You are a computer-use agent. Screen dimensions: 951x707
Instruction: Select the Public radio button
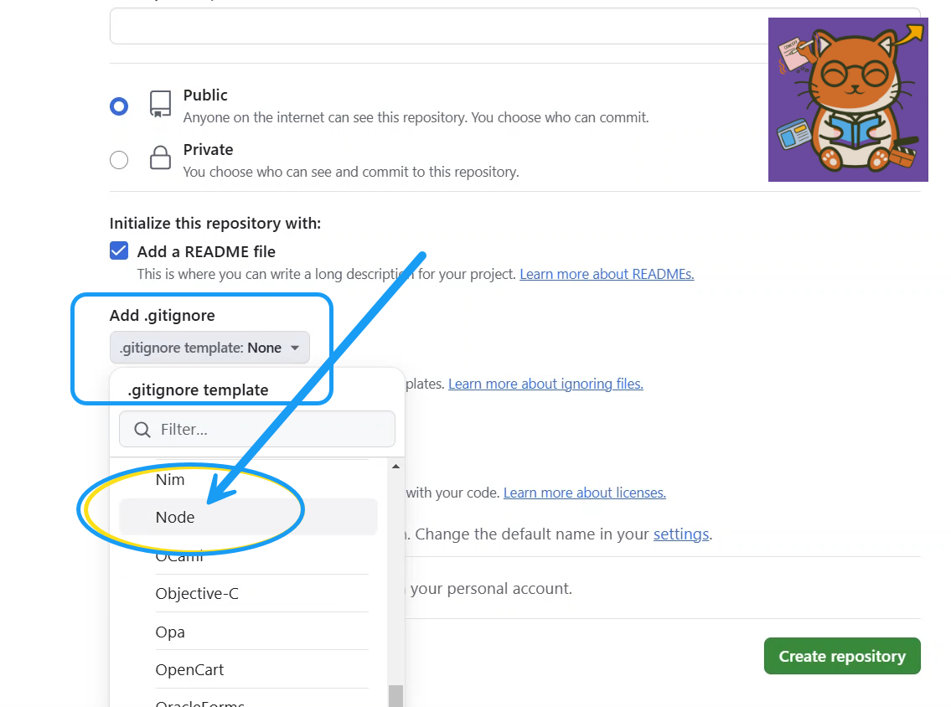119,106
